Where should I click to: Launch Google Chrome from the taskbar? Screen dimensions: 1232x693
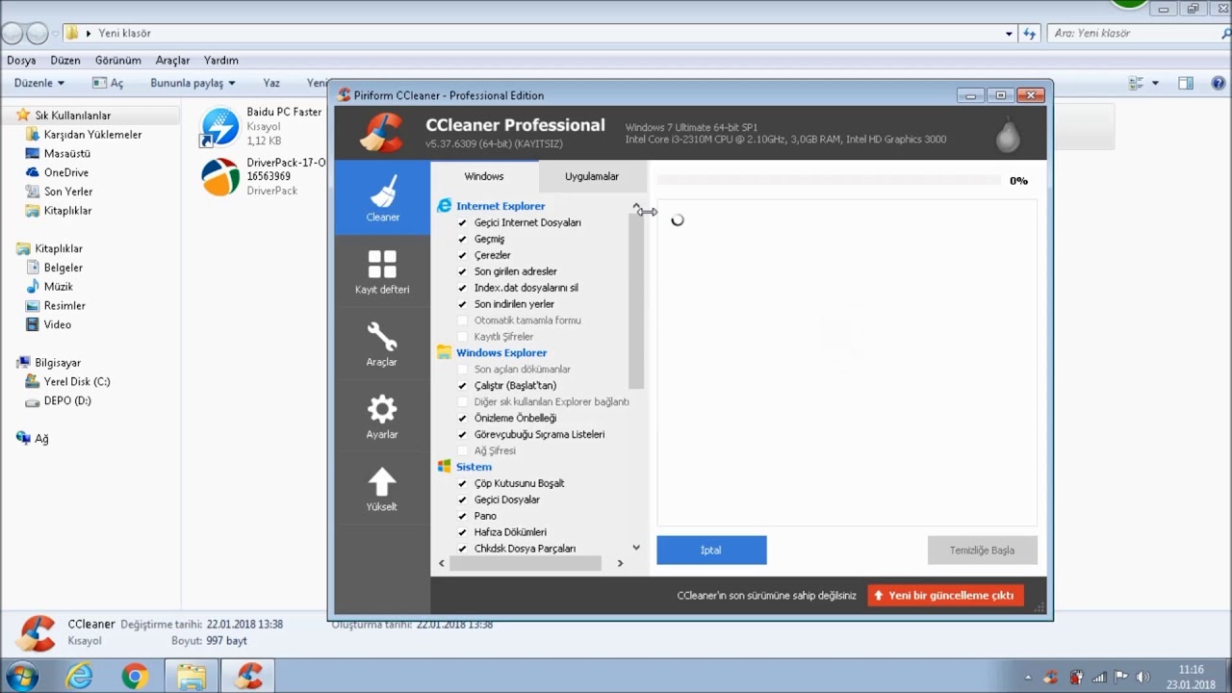(136, 677)
